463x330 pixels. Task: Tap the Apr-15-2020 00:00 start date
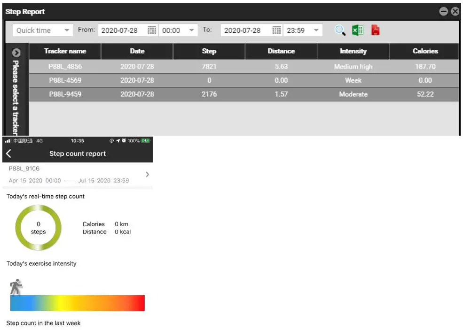pos(35,180)
